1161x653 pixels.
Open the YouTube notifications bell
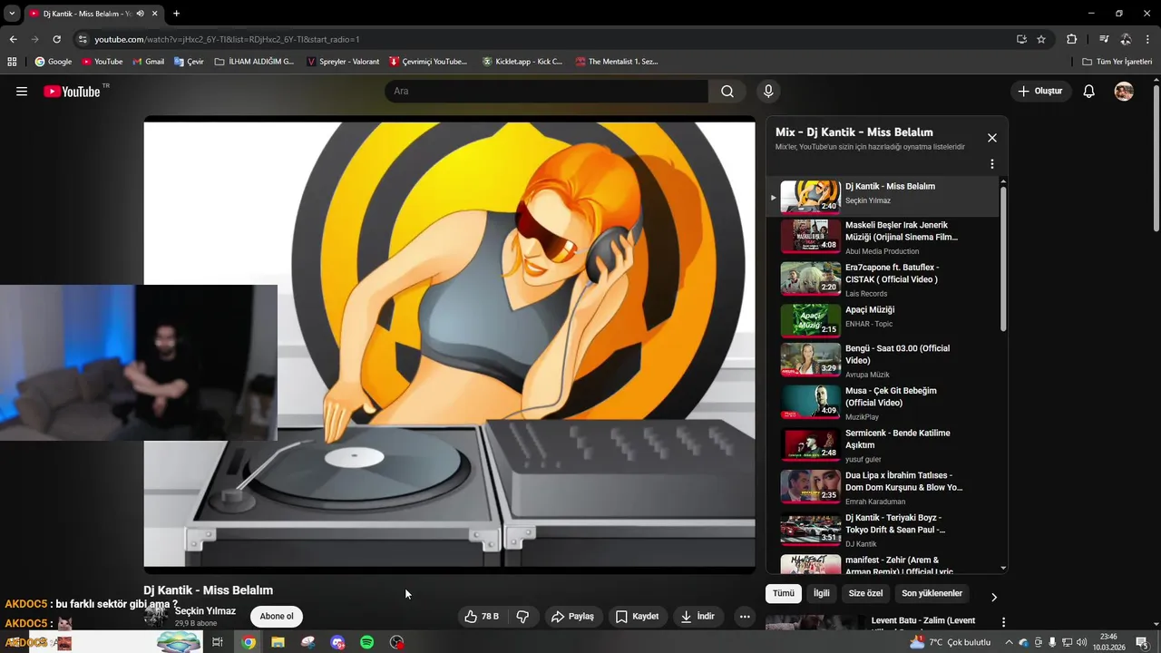1089,92
